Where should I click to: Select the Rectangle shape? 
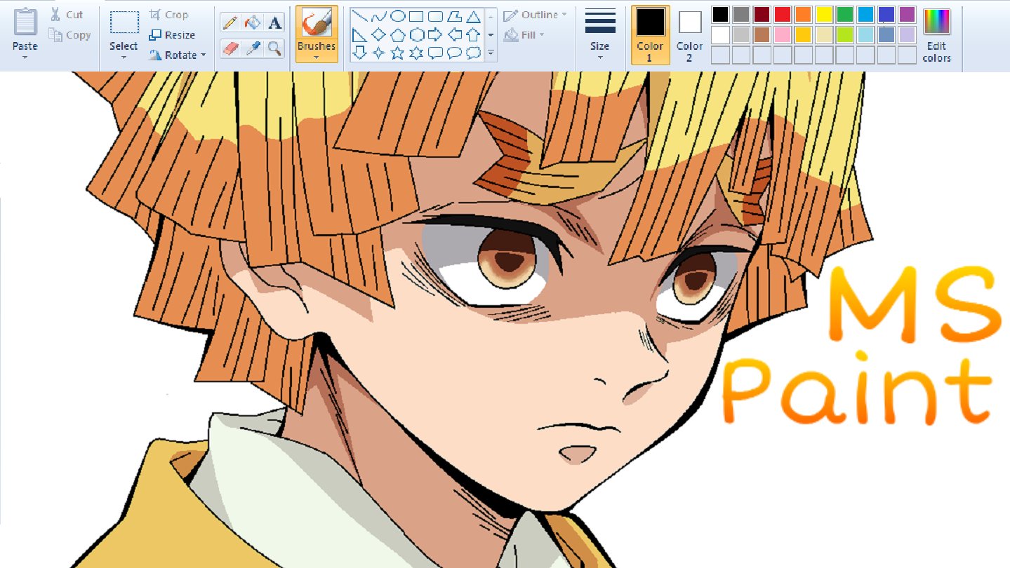pos(416,16)
